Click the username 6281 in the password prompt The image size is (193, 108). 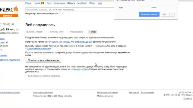(121, 7)
